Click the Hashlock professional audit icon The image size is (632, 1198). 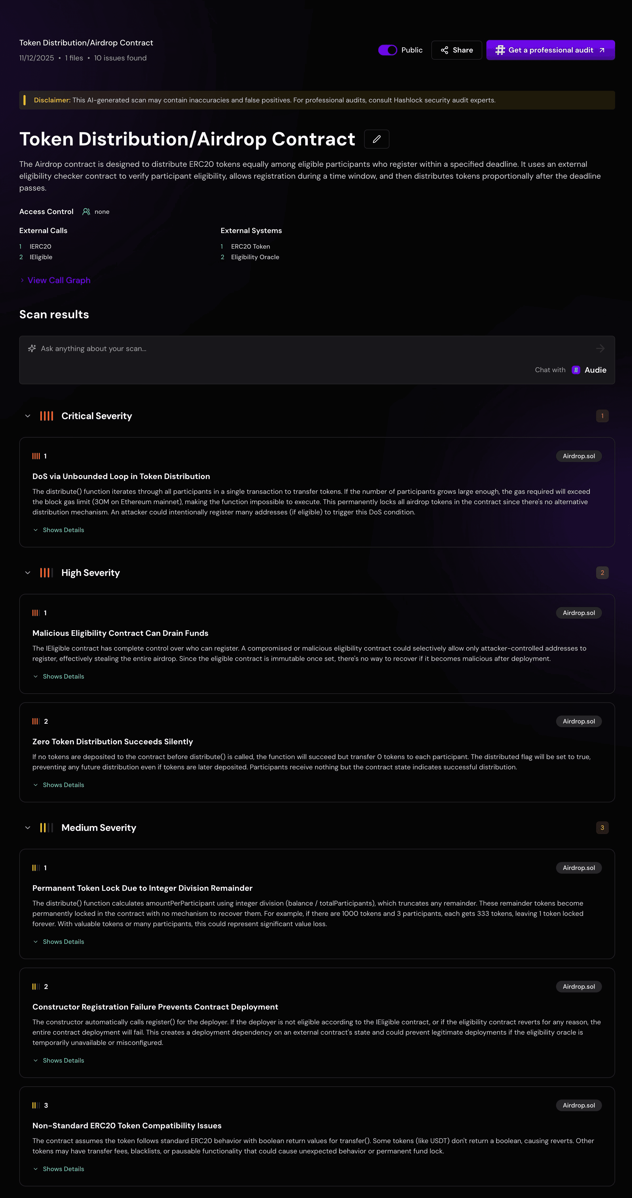[x=500, y=50]
